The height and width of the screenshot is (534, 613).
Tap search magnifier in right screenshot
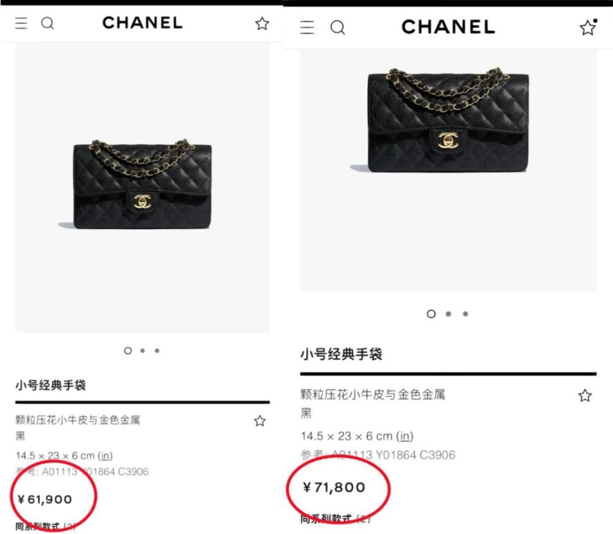tap(338, 28)
